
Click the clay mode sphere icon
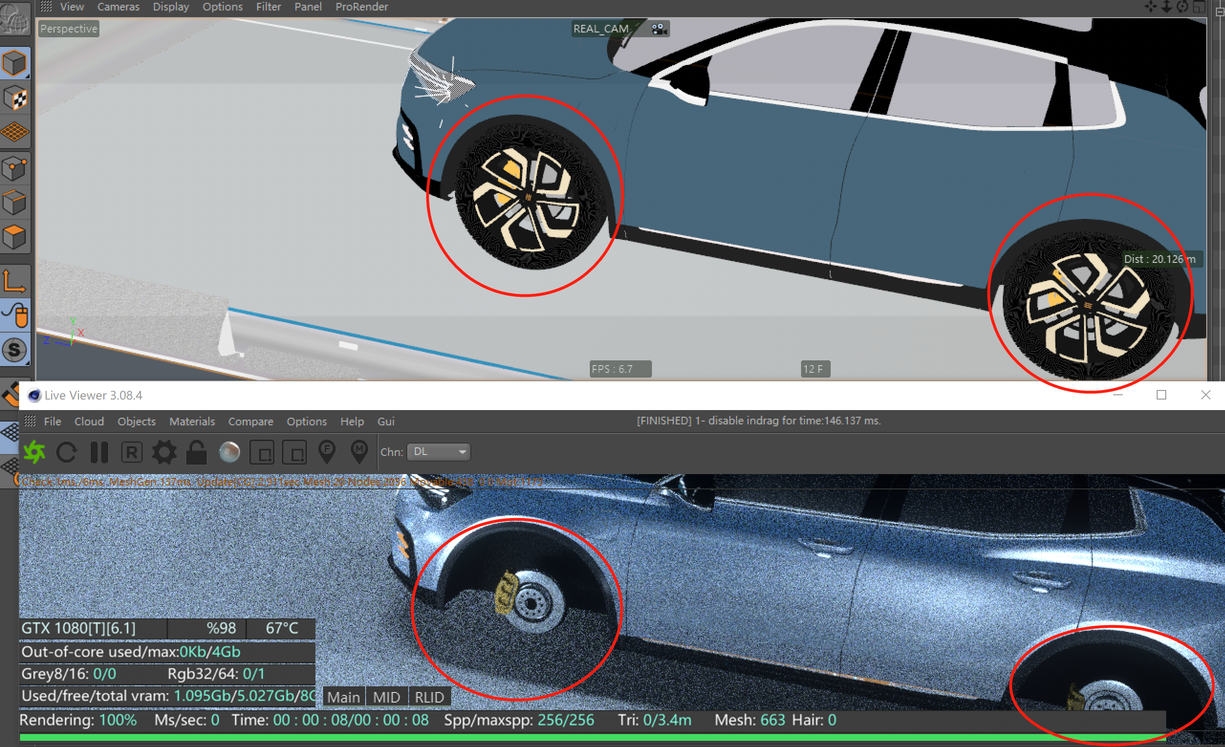point(229,452)
